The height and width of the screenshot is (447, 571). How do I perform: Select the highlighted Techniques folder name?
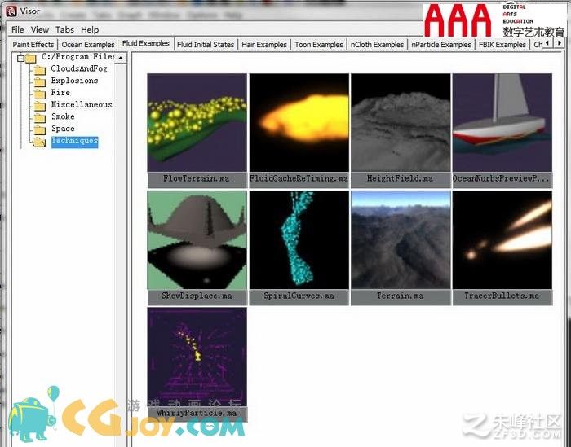point(75,141)
